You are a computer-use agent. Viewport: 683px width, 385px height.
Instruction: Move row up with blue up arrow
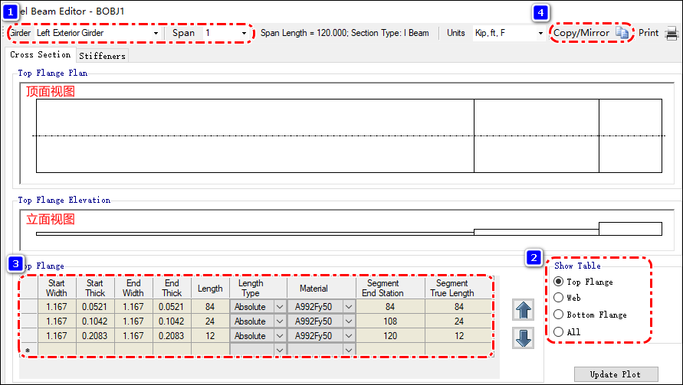524,310
